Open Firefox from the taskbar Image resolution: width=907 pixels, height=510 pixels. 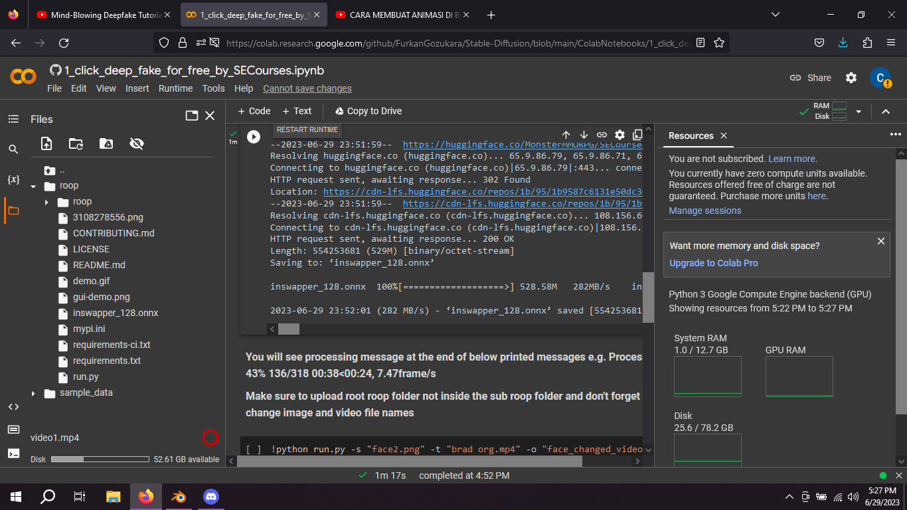pos(145,496)
